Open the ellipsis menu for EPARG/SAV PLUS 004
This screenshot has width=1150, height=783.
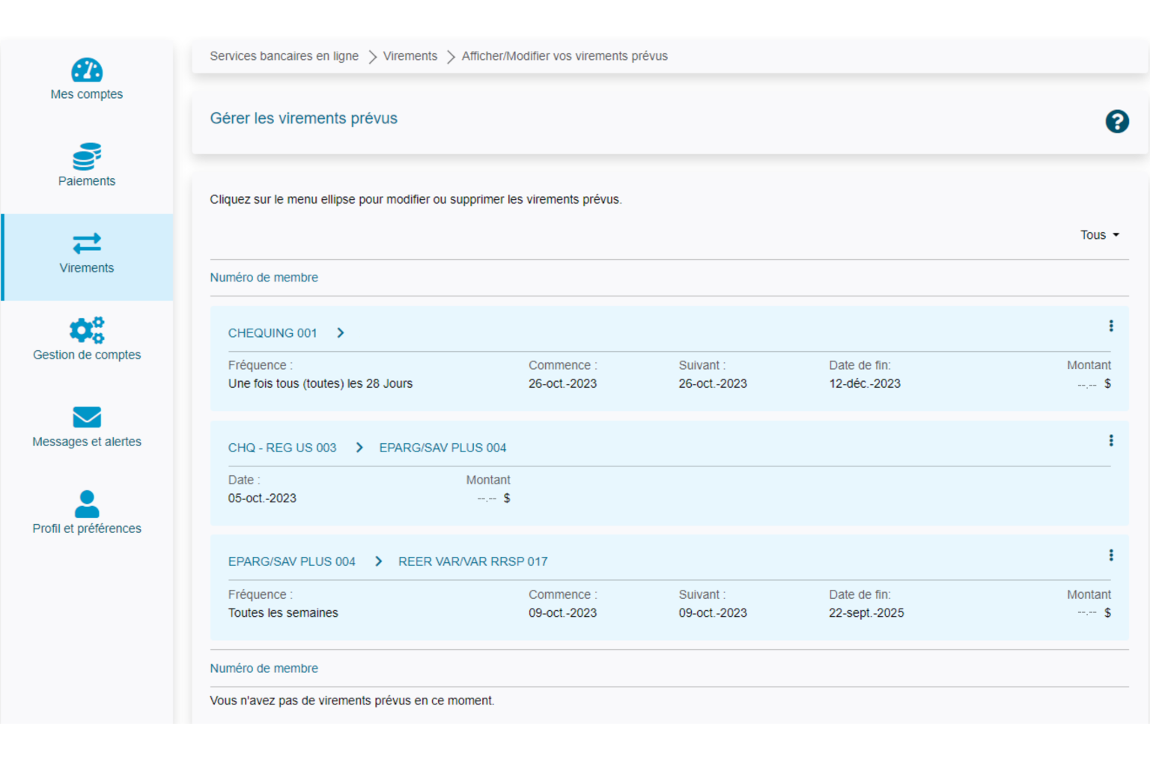pyautogui.click(x=1111, y=555)
